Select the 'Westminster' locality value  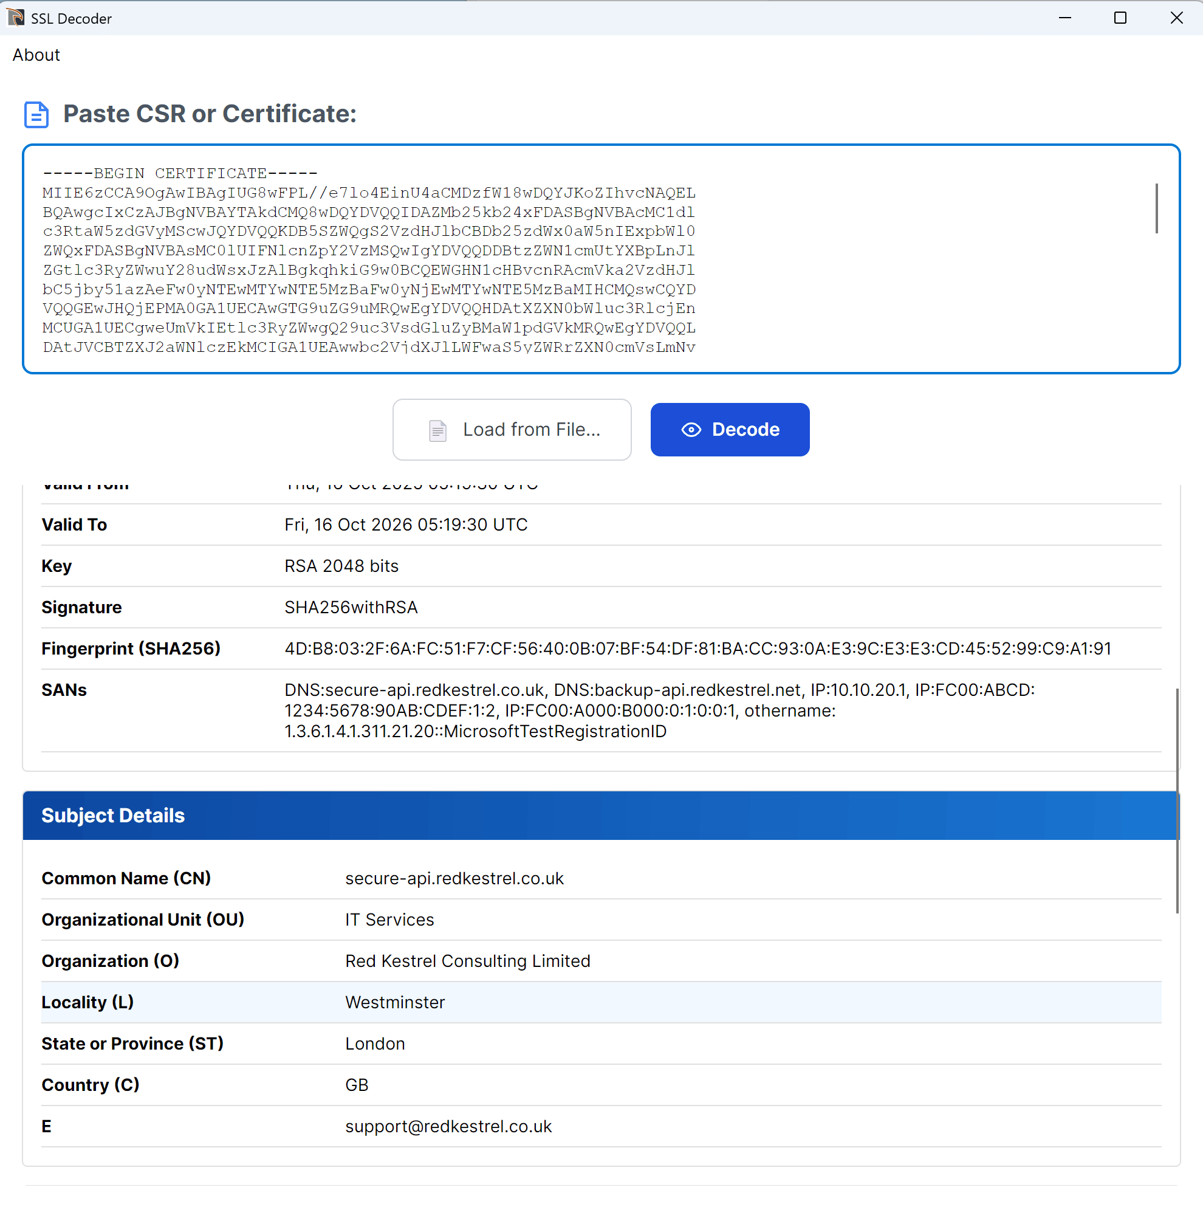(396, 1002)
